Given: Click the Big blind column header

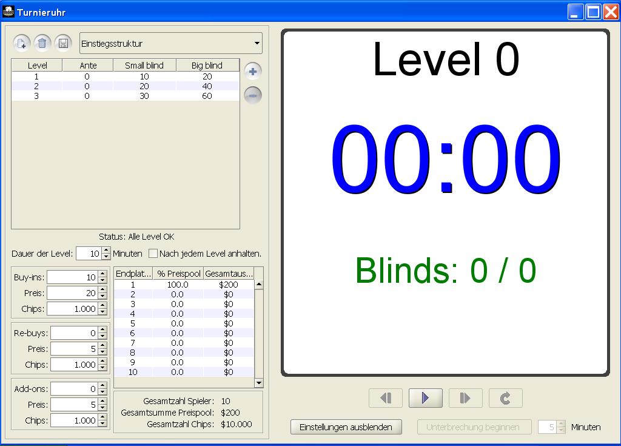Looking at the screenshot, I should 207,66.
